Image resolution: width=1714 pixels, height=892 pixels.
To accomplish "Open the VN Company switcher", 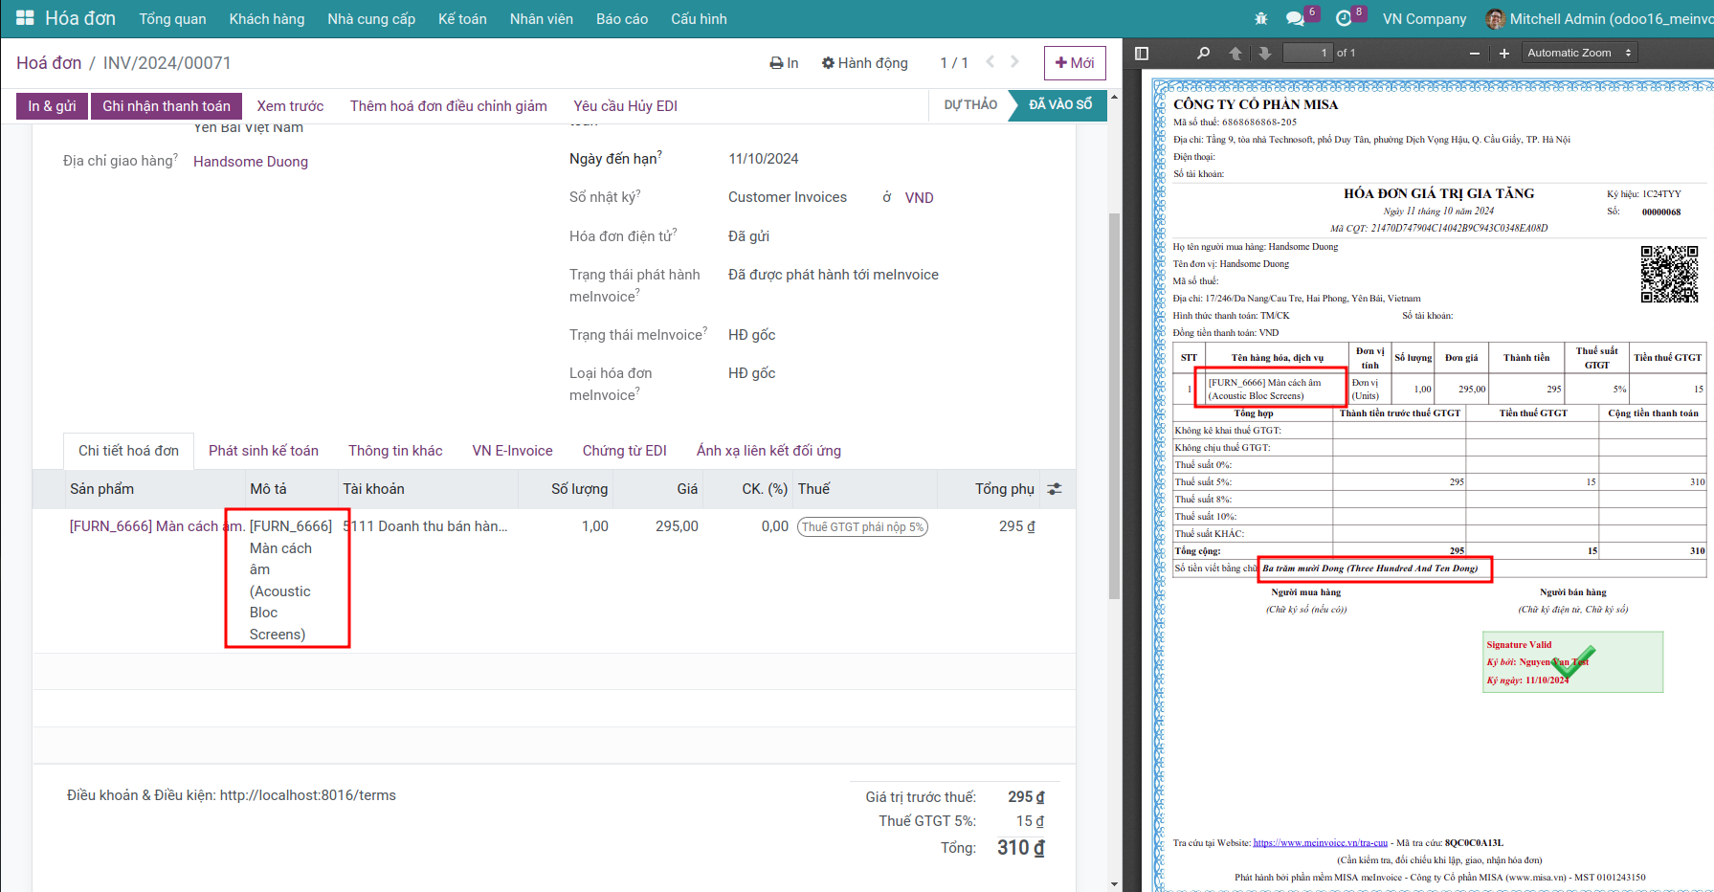I will (x=1424, y=19).
